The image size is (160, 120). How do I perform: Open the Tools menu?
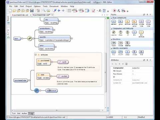point(45,6)
